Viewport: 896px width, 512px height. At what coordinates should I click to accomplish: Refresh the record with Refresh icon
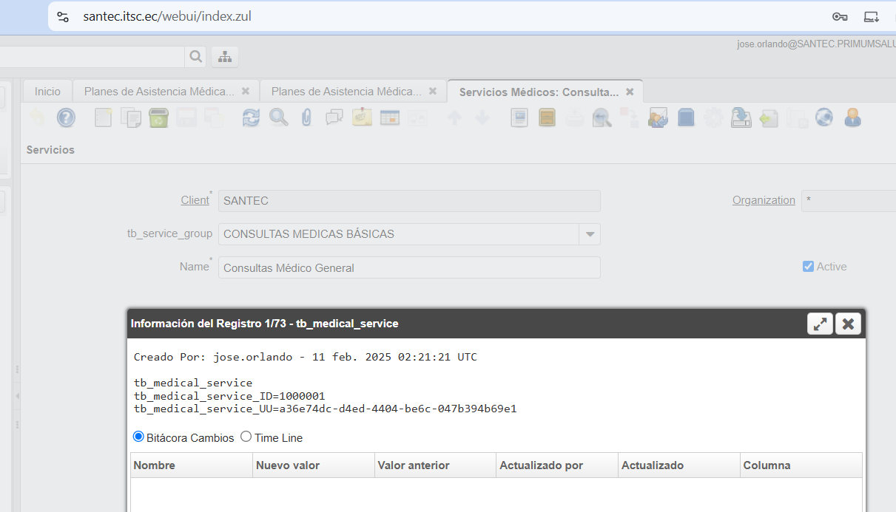point(252,117)
